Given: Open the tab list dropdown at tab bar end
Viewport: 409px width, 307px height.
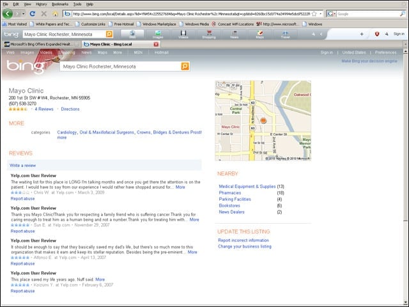Looking at the screenshot, I should (405, 44).
